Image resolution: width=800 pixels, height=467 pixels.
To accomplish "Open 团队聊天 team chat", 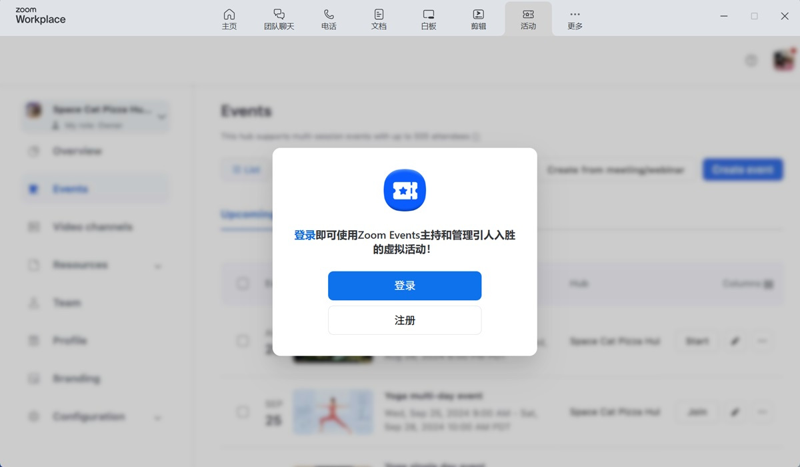I will (x=279, y=19).
